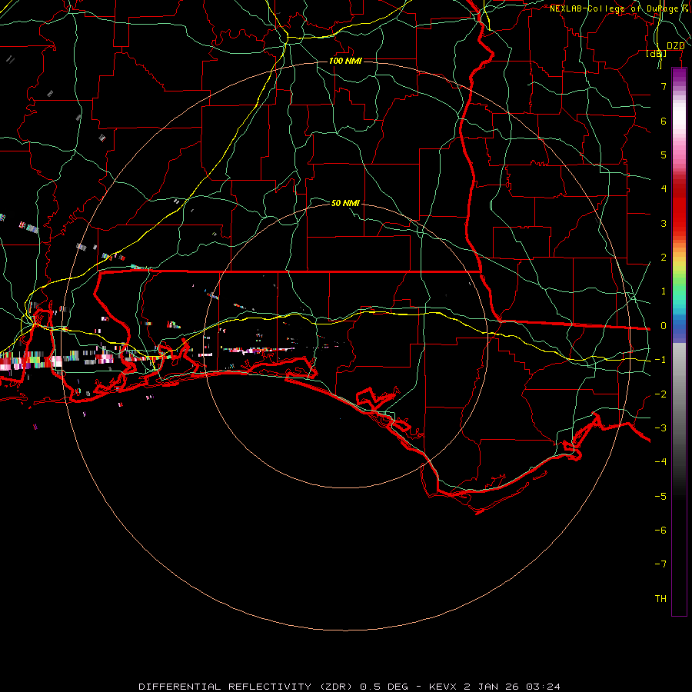The width and height of the screenshot is (692, 692).
Task: Click the "-7" scale label
Action: coord(660,564)
